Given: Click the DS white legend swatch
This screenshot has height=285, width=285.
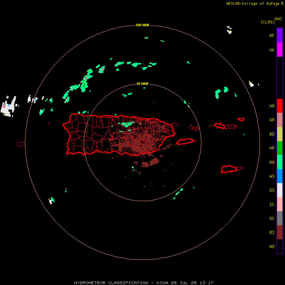Looking at the screenshot, I should tap(280, 190).
